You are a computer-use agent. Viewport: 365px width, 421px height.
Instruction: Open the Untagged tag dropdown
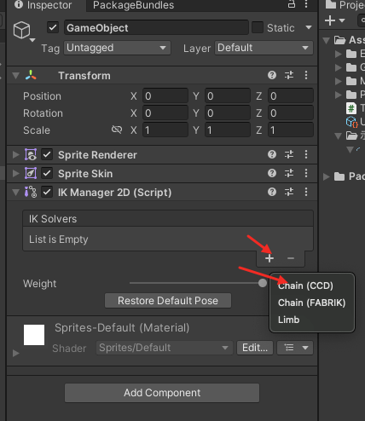[x=117, y=48]
